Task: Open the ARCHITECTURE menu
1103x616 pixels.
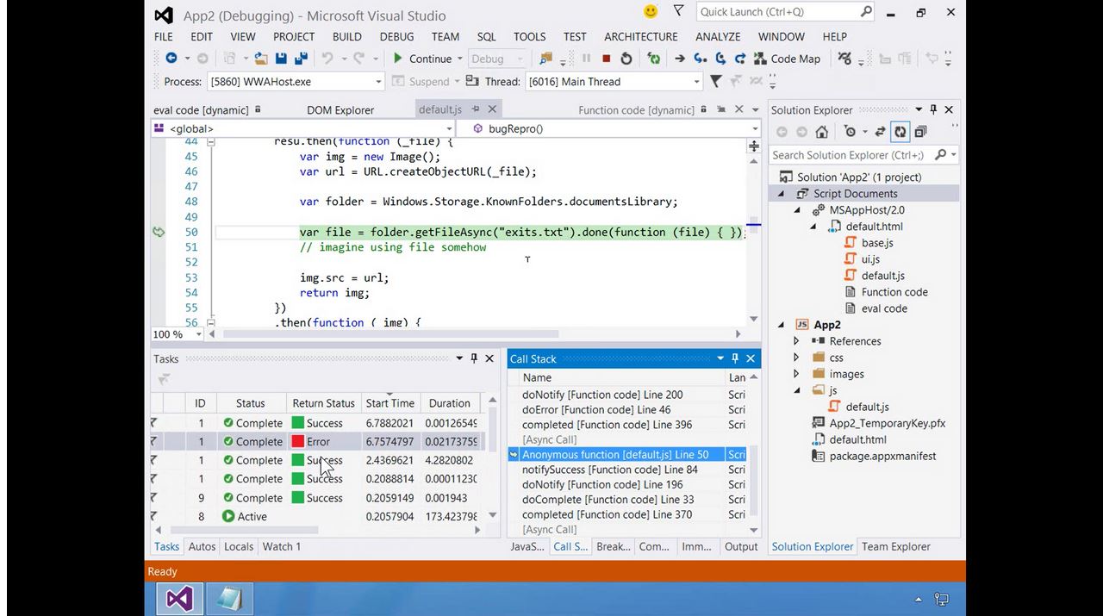Action: pyautogui.click(x=641, y=37)
